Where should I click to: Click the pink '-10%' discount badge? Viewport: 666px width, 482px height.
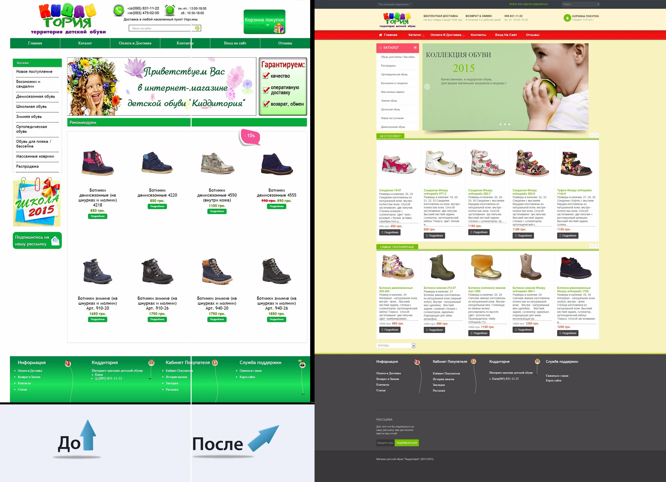click(250, 137)
